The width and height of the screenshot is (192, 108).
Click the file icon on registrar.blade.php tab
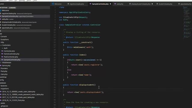(68, 4)
